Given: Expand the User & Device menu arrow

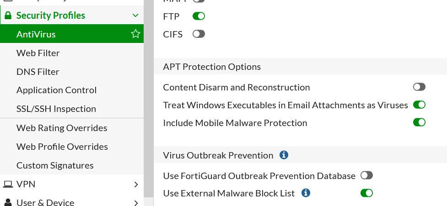Looking at the screenshot, I should [x=136, y=203].
